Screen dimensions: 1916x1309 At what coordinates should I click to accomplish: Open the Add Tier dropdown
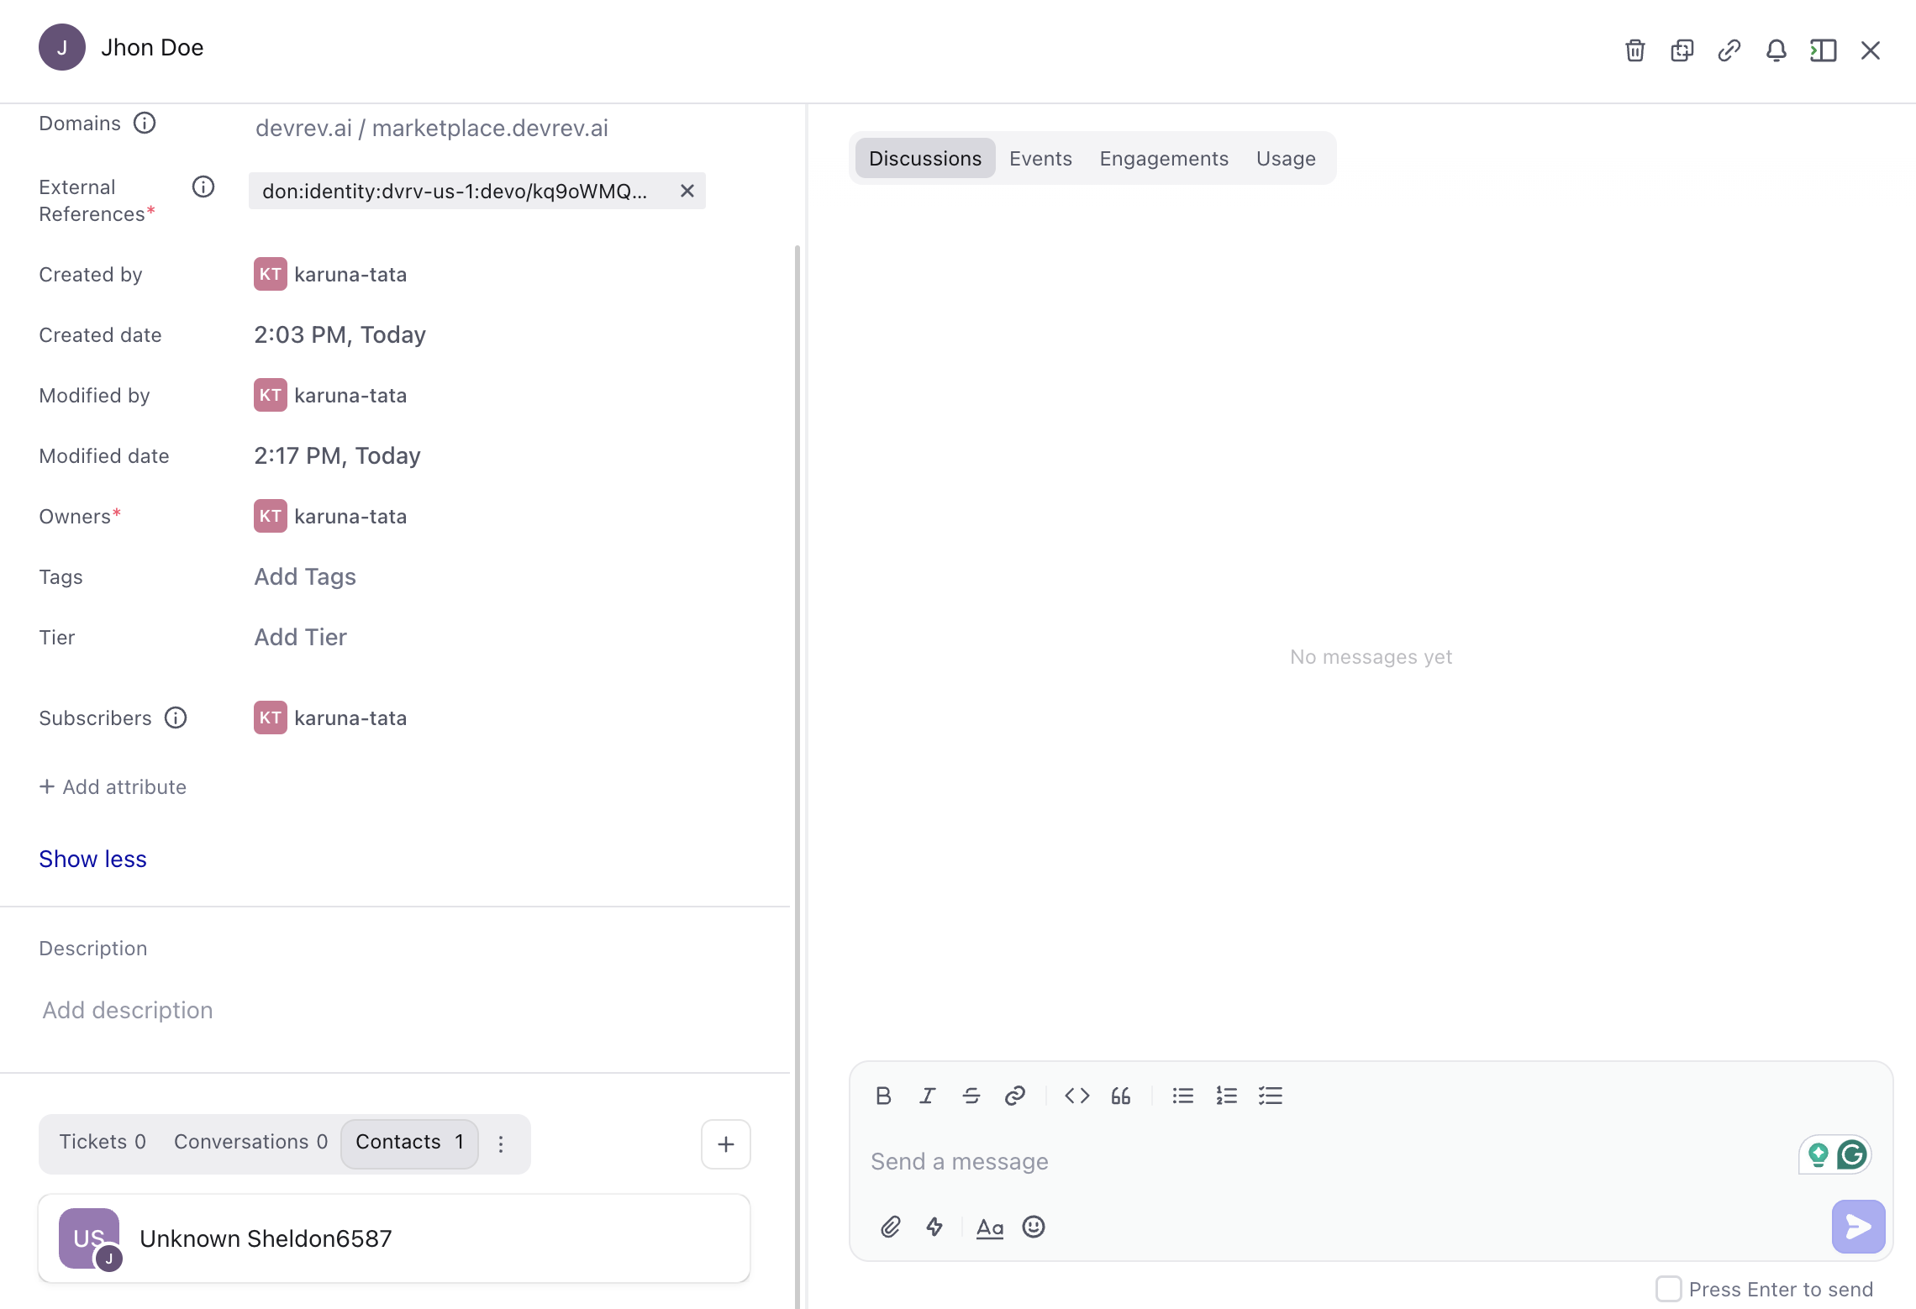[300, 637]
